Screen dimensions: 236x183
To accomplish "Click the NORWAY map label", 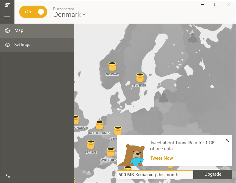I will click(x=112, y=74).
